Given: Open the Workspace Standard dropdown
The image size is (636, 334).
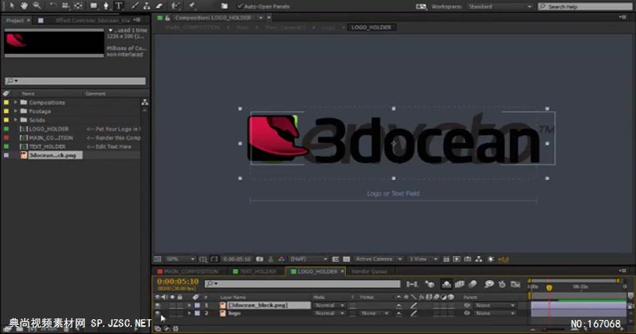Looking at the screenshot, I should (499, 7).
